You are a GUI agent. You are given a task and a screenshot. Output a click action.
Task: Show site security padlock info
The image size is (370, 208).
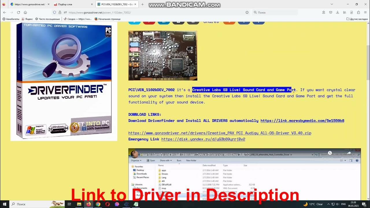(x=60, y=12)
